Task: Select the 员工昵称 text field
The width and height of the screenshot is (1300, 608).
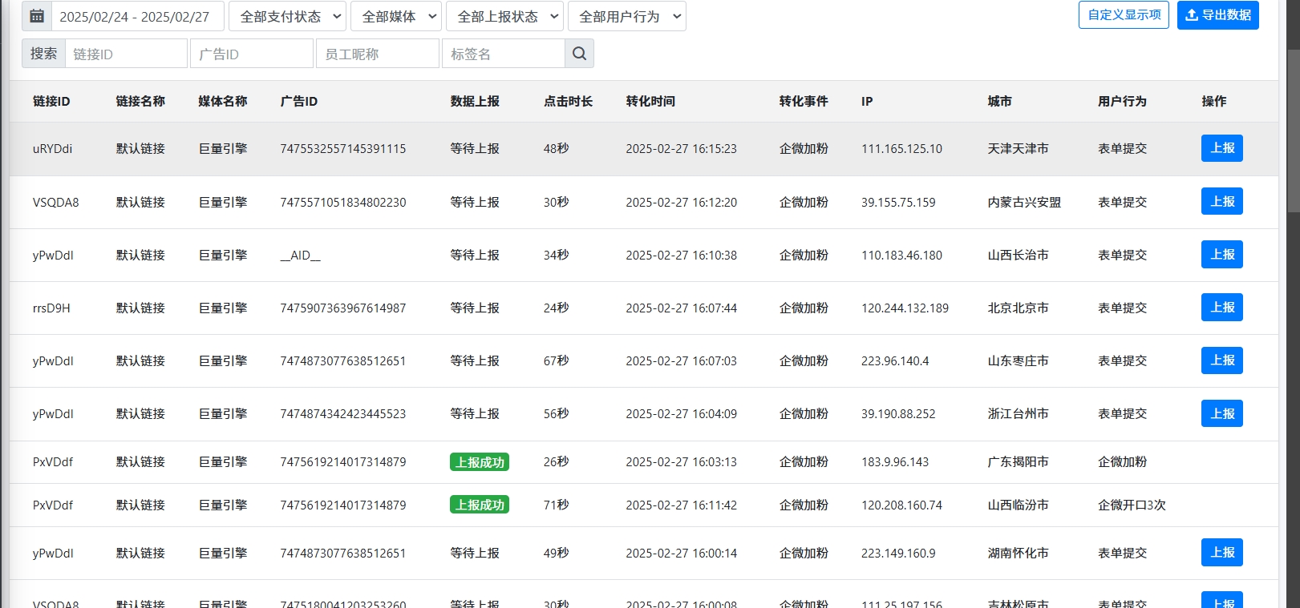Action: point(378,54)
